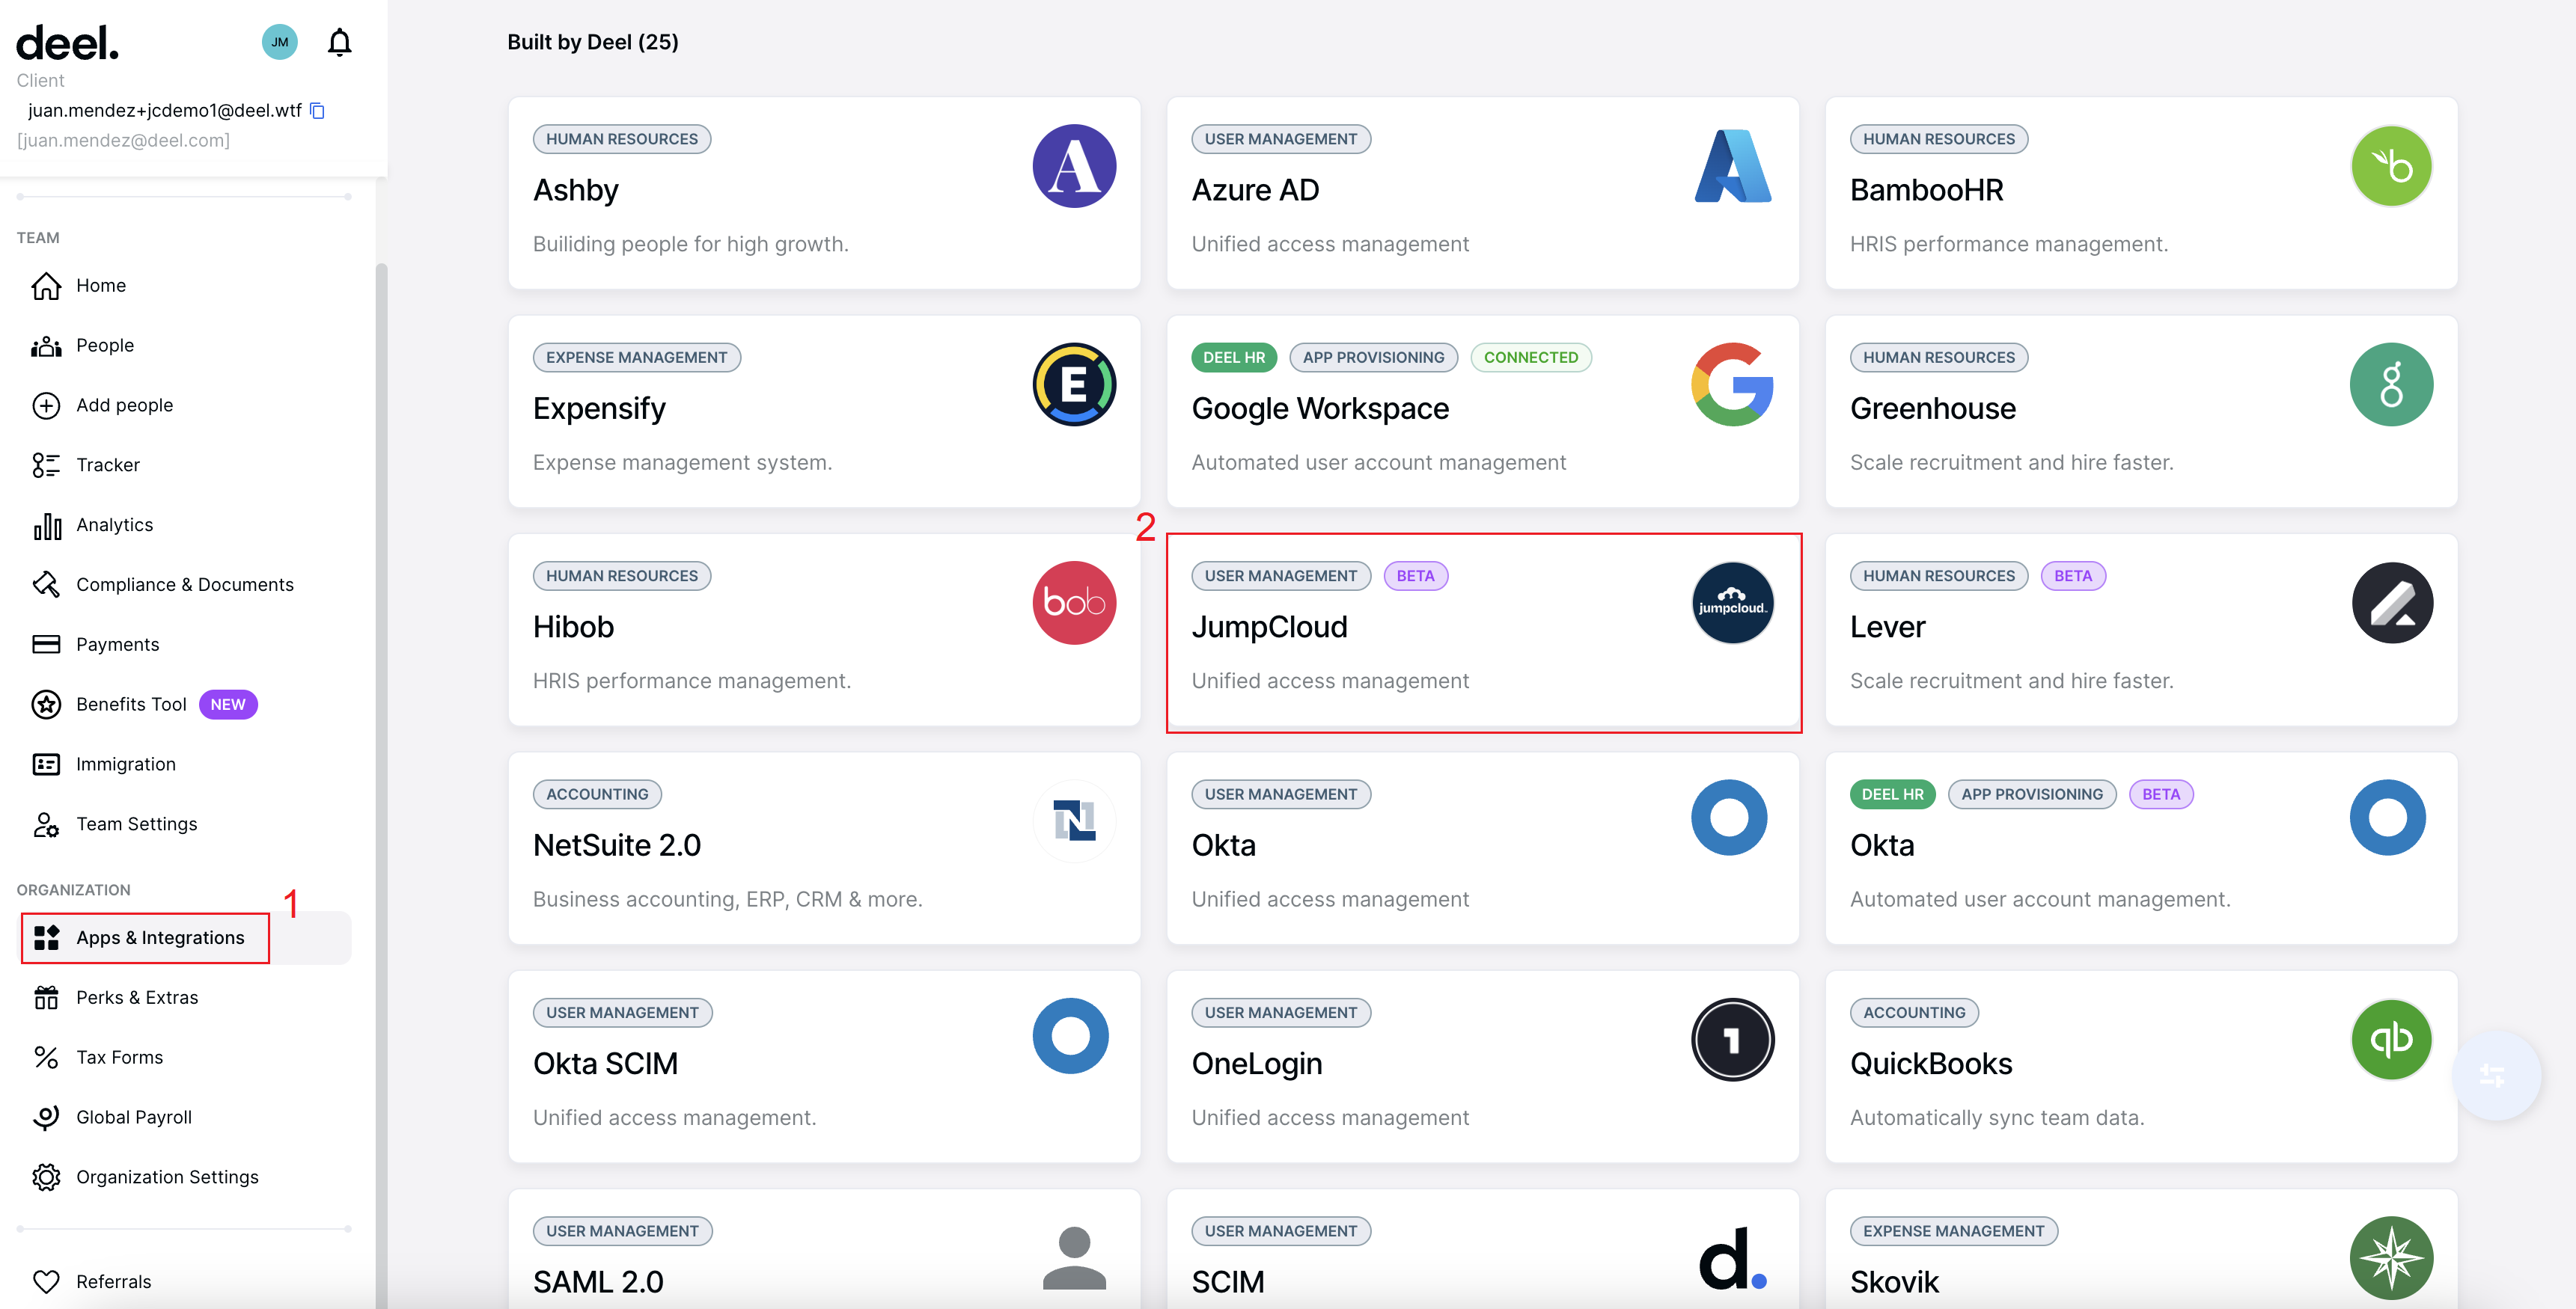
Task: Open Organization Settings
Action: (185, 1178)
